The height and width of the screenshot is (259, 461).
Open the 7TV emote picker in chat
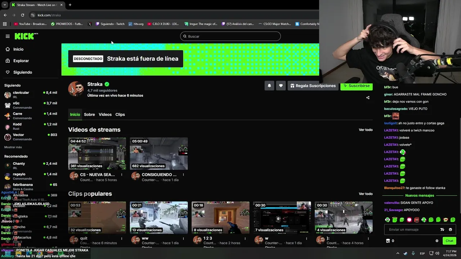pyautogui.click(x=442, y=230)
